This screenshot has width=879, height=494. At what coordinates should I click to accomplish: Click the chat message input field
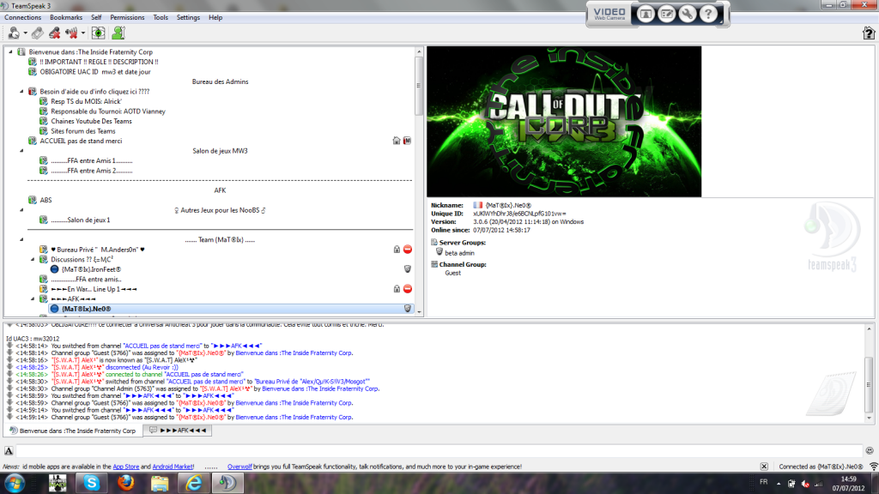click(439, 451)
